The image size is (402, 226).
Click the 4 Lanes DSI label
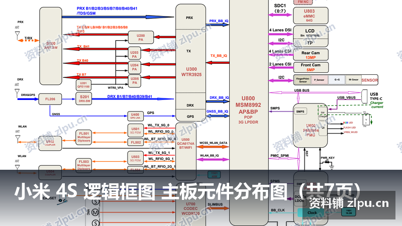coord(280,30)
